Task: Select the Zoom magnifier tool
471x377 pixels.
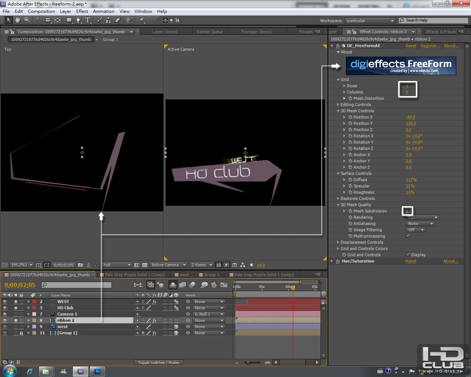Action: point(27,20)
